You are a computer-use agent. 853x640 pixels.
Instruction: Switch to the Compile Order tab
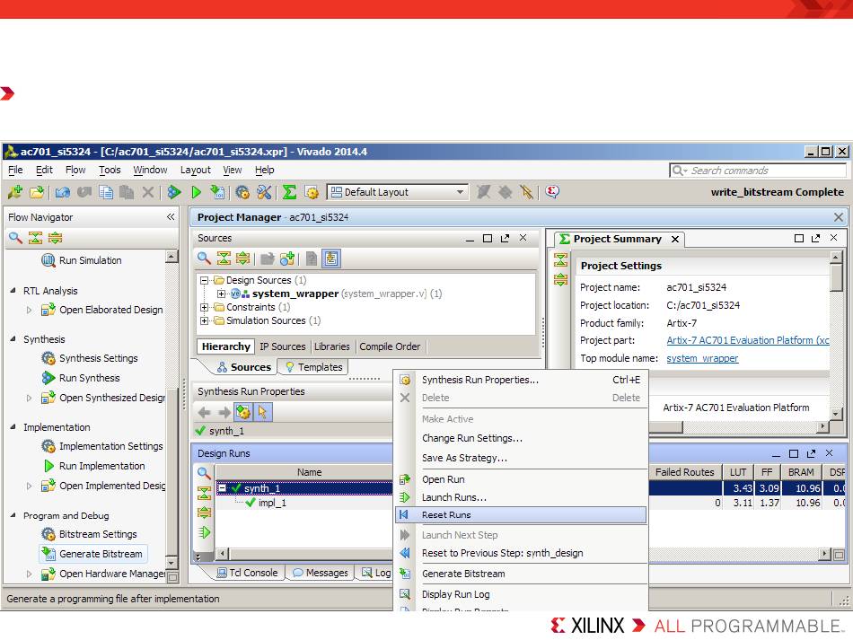point(390,346)
